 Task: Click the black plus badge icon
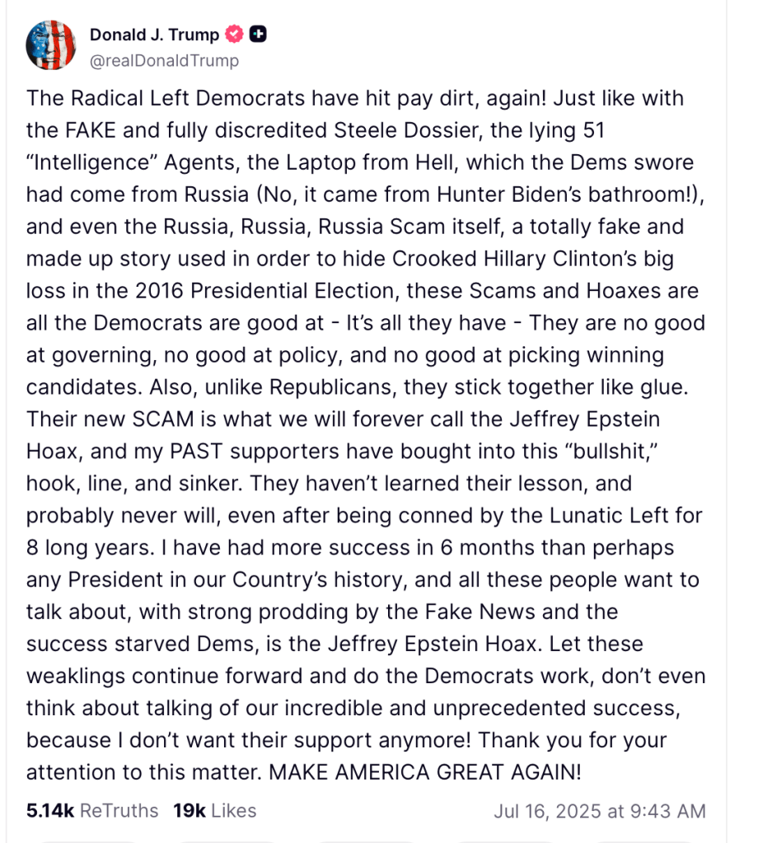tap(259, 35)
